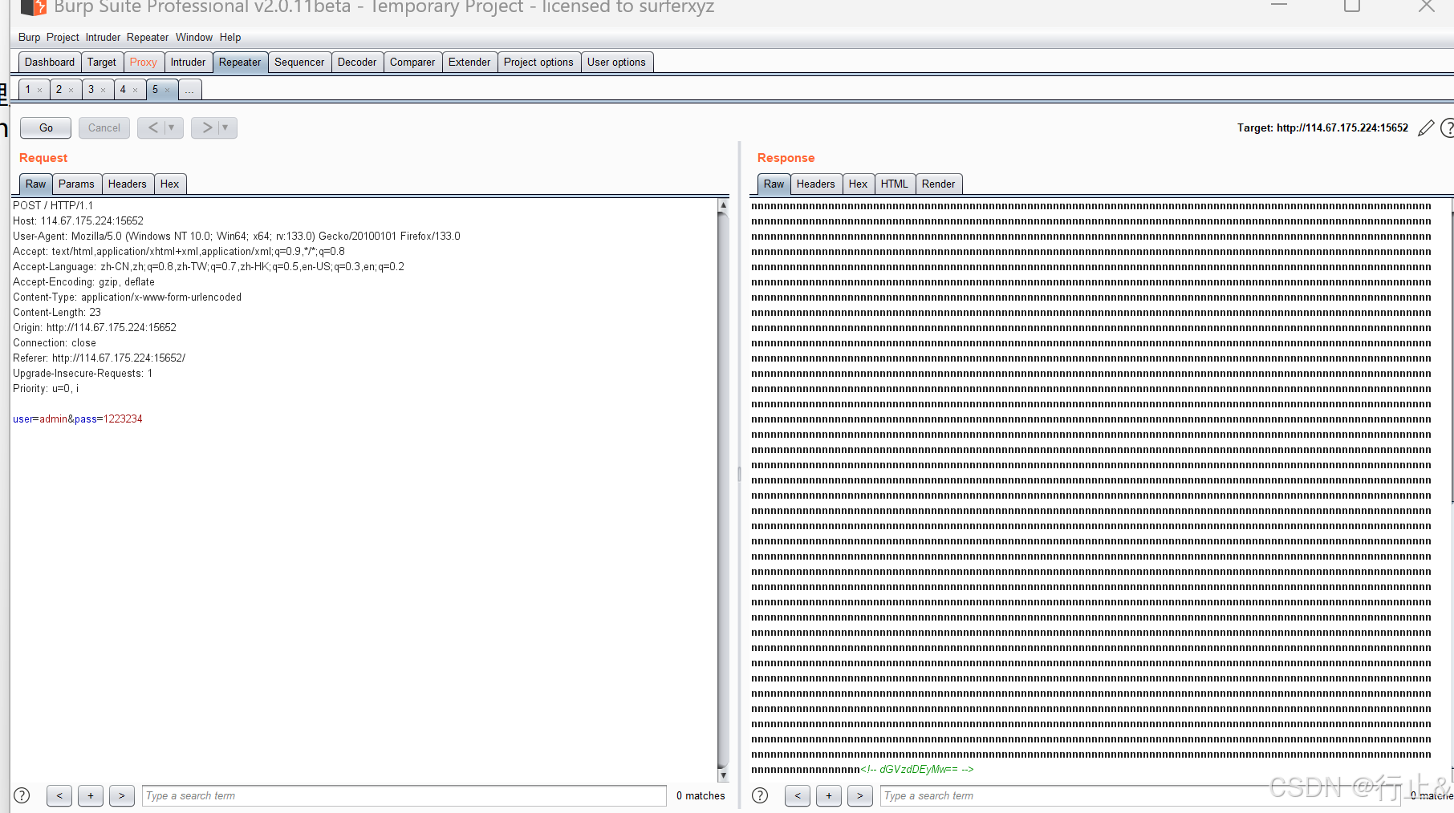The height and width of the screenshot is (813, 1454).
Task: Click the edit target pencil icon
Action: (1426, 127)
